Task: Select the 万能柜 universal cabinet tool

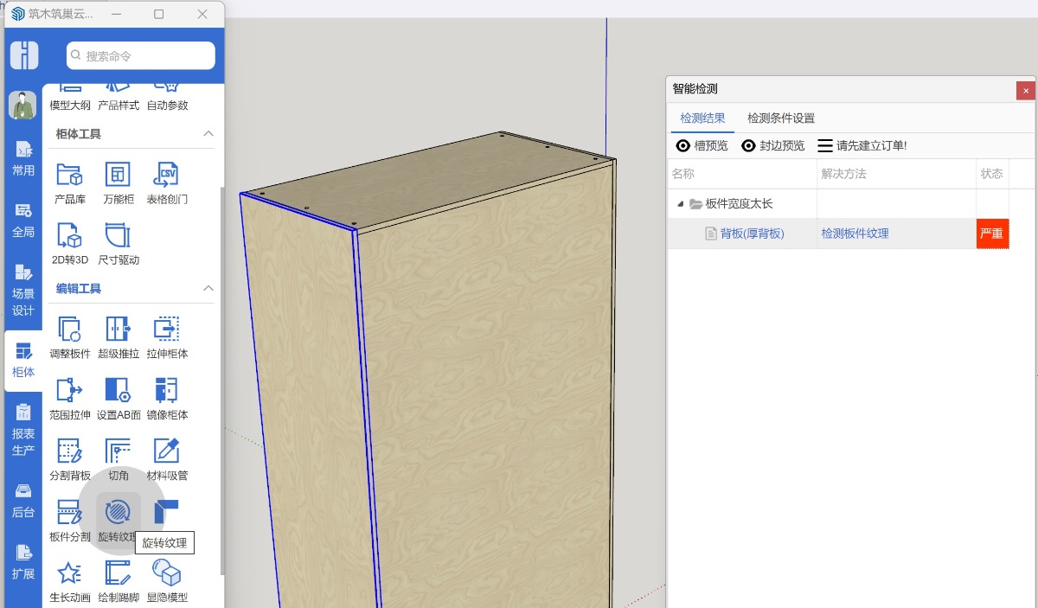Action: [x=118, y=182]
